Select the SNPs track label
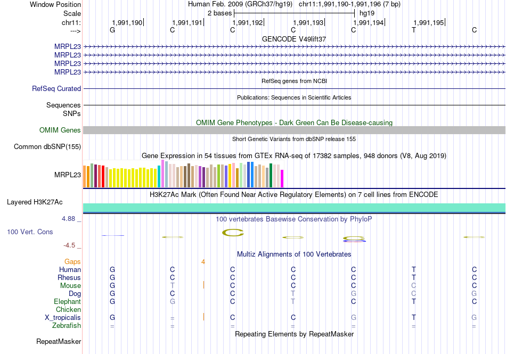Image resolution: width=506 pixels, height=354 pixels. tap(72, 113)
